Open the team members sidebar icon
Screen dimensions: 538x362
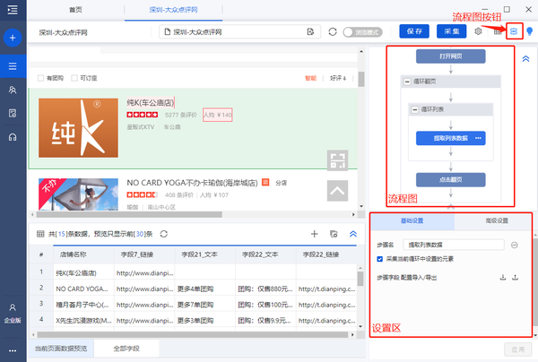(13, 90)
